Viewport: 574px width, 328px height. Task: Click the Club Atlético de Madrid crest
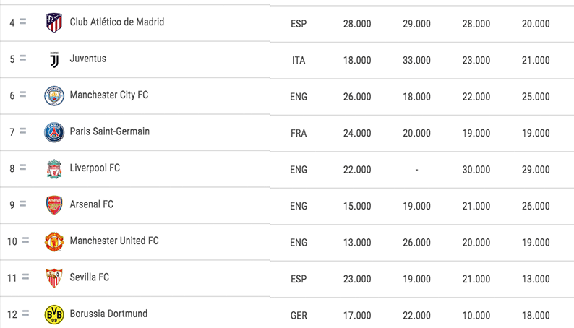[x=54, y=23]
